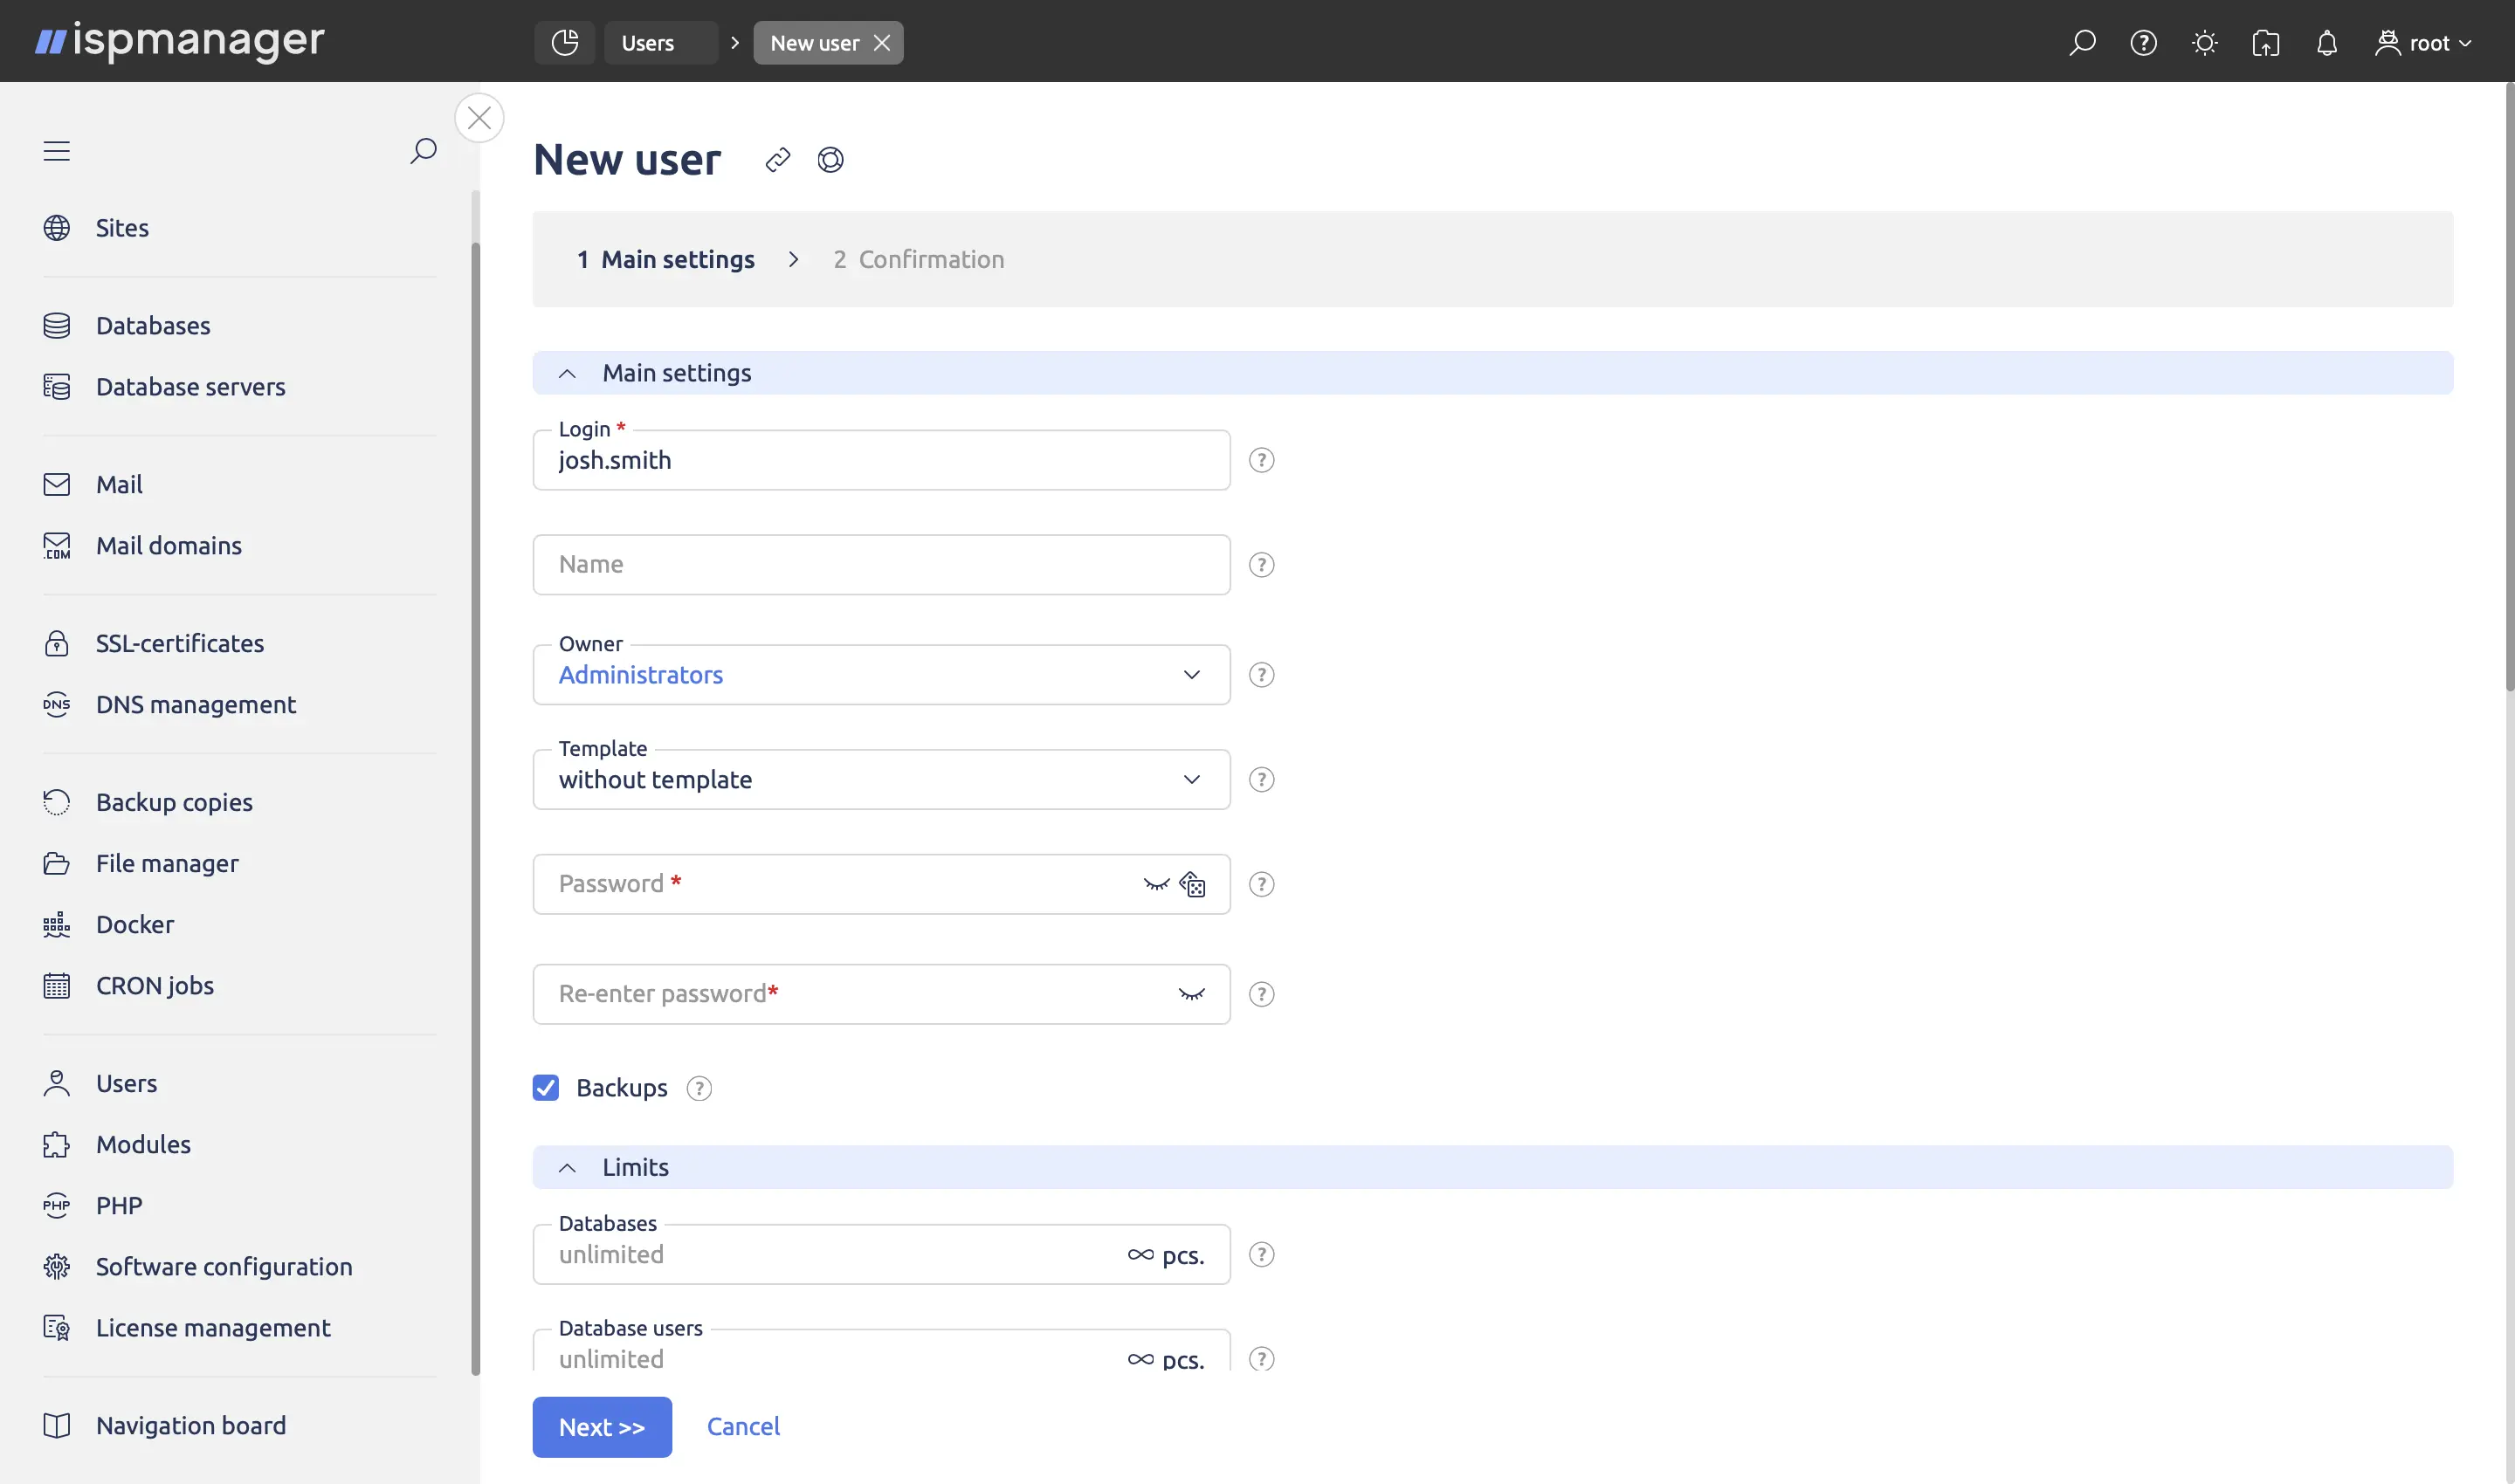Open the File manager
Screen dimensions: 2515x1484
[x=167, y=863]
